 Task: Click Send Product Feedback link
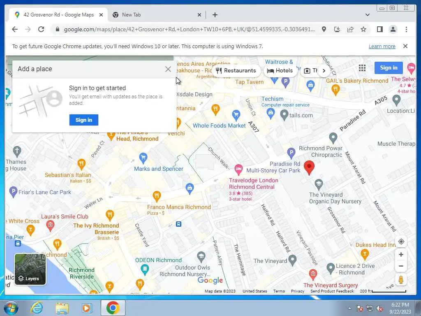coord(332,291)
